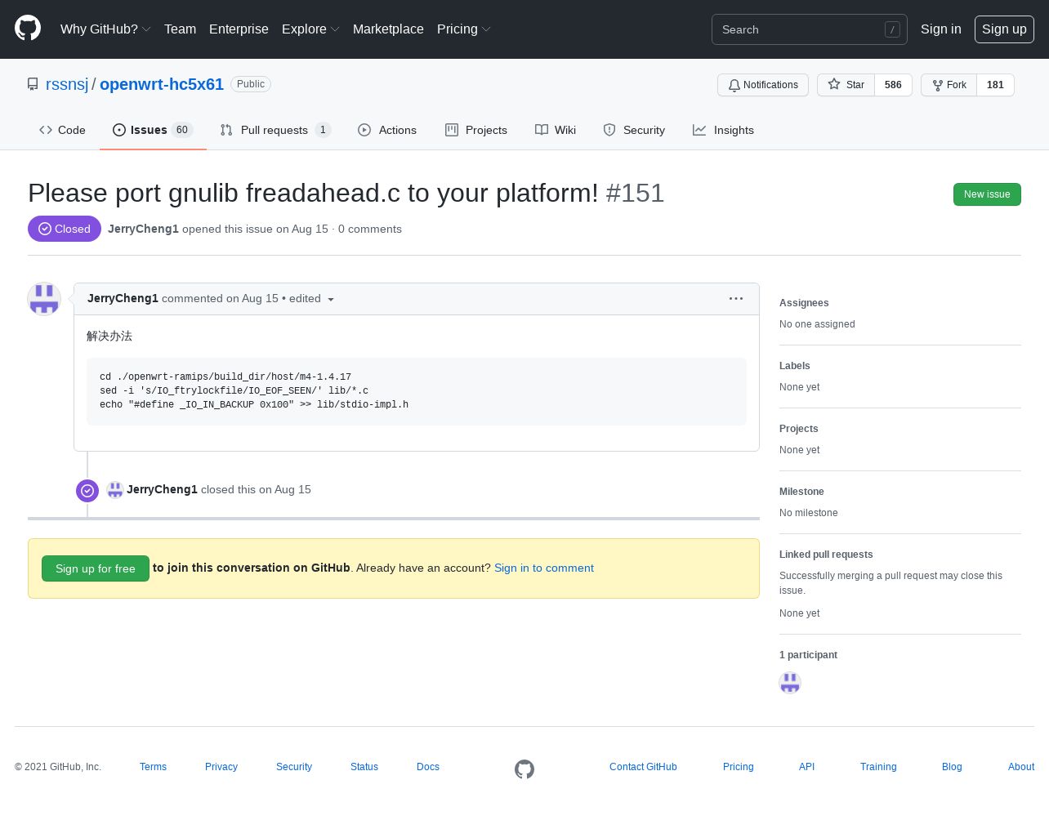
Task: Click Sign in at top right
Action: pos(940,29)
